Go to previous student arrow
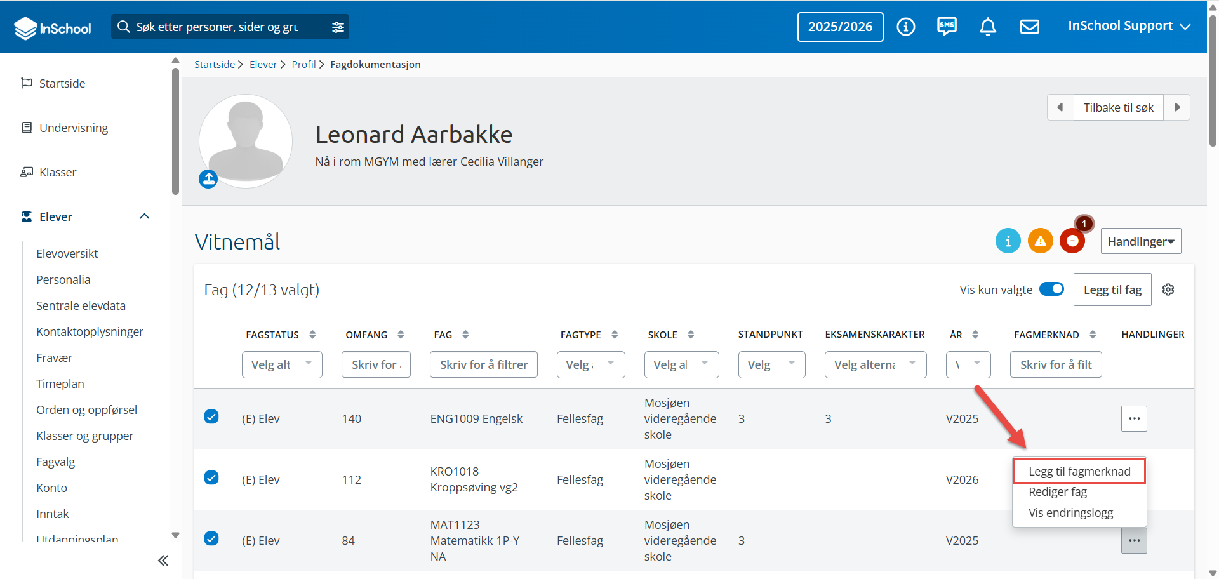The width and height of the screenshot is (1219, 579). 1060,107
